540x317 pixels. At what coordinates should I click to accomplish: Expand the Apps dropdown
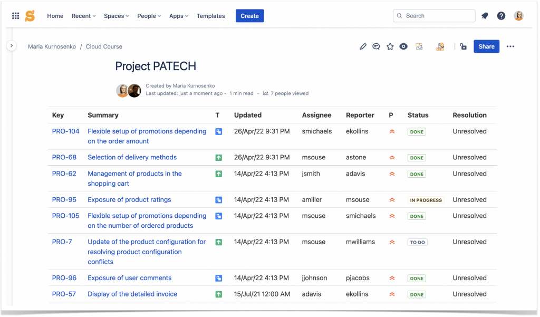tap(178, 16)
